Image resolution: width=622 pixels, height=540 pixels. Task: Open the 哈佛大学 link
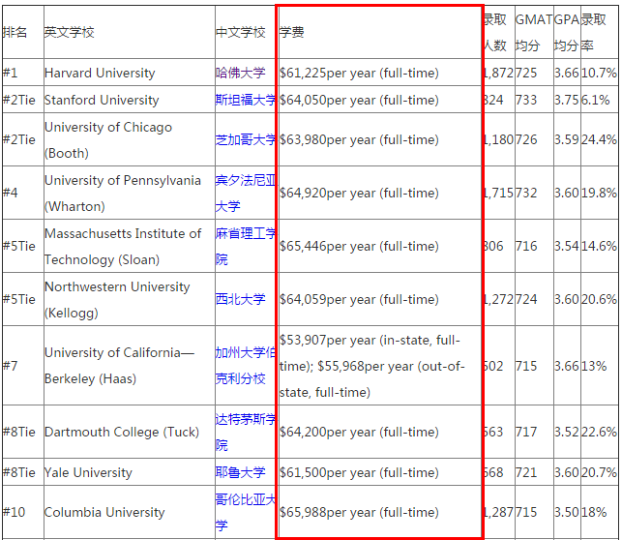[241, 73]
